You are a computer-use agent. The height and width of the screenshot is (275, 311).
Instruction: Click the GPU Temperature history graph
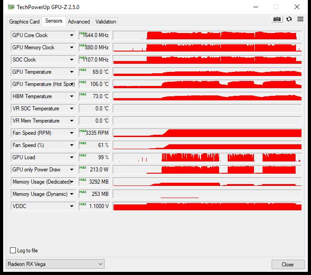pyautogui.click(x=207, y=72)
